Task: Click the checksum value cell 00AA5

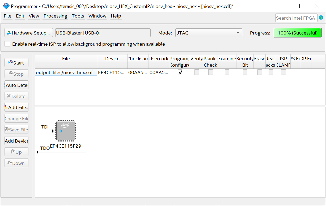Action: click(x=138, y=72)
